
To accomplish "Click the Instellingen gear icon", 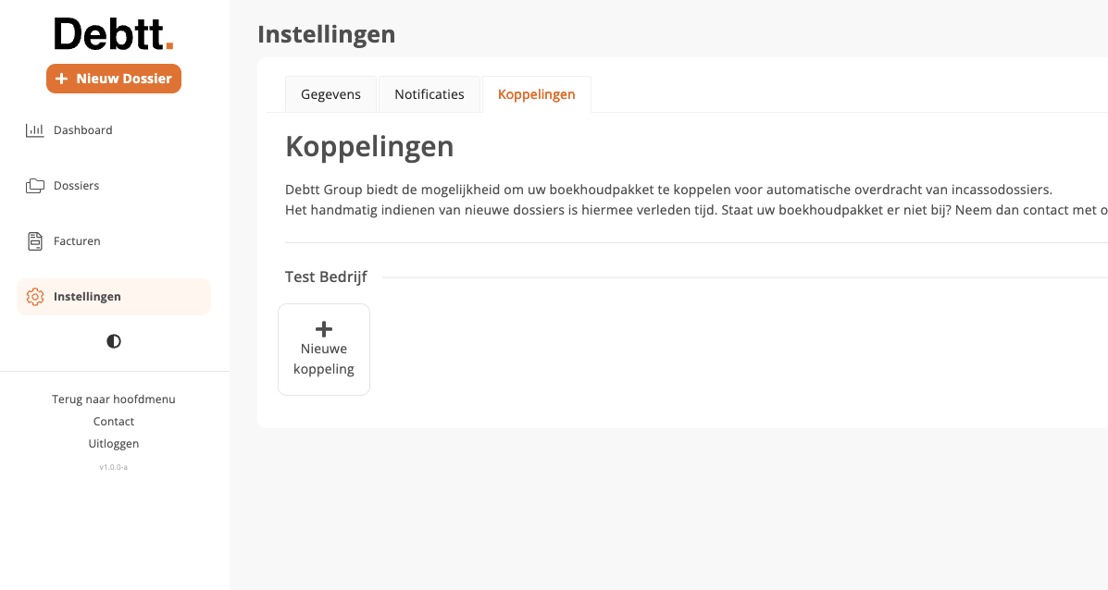I will [34, 297].
